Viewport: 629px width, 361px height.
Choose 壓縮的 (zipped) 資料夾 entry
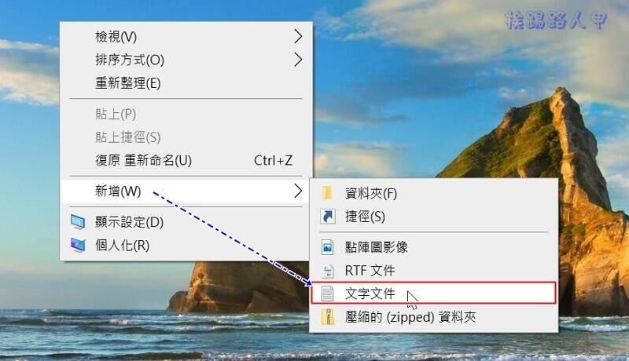[x=434, y=317]
